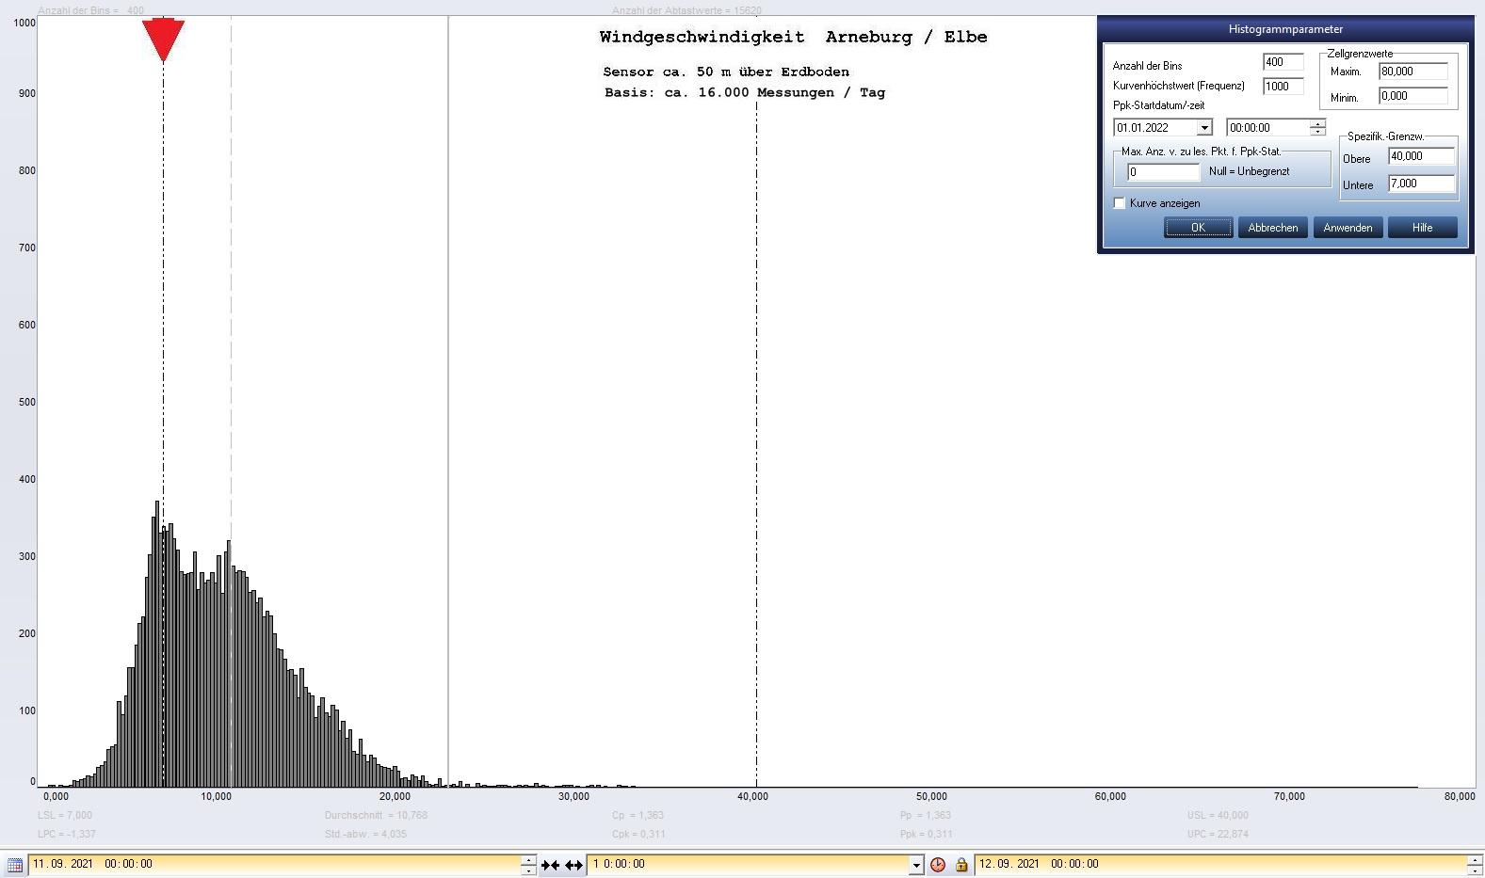1485x878 pixels.
Task: Click the padlock lock icon
Action: point(961,865)
